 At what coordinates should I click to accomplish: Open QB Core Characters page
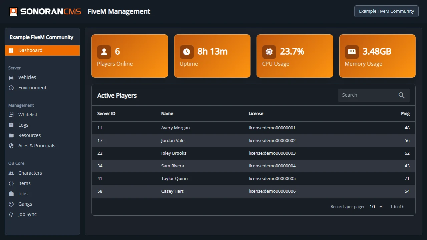pyautogui.click(x=42, y=173)
